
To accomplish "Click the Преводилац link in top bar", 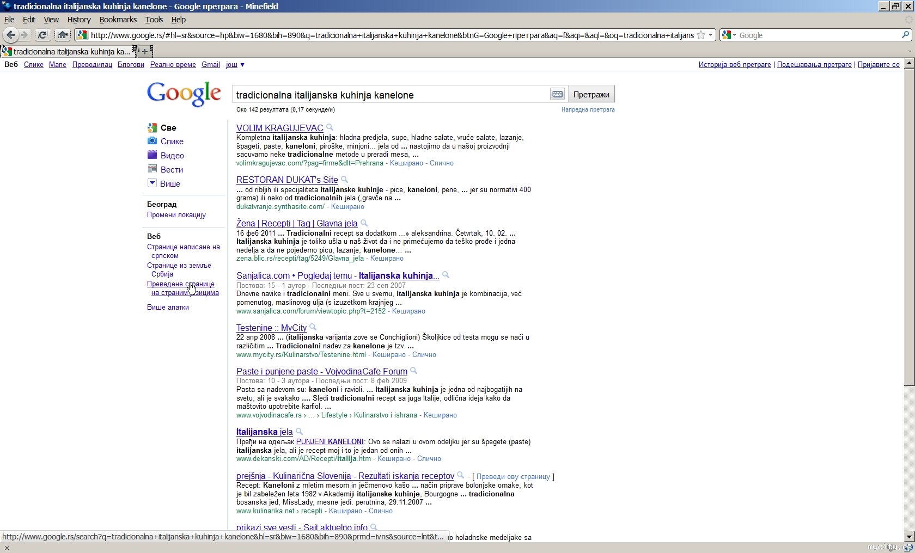I will 92,64.
